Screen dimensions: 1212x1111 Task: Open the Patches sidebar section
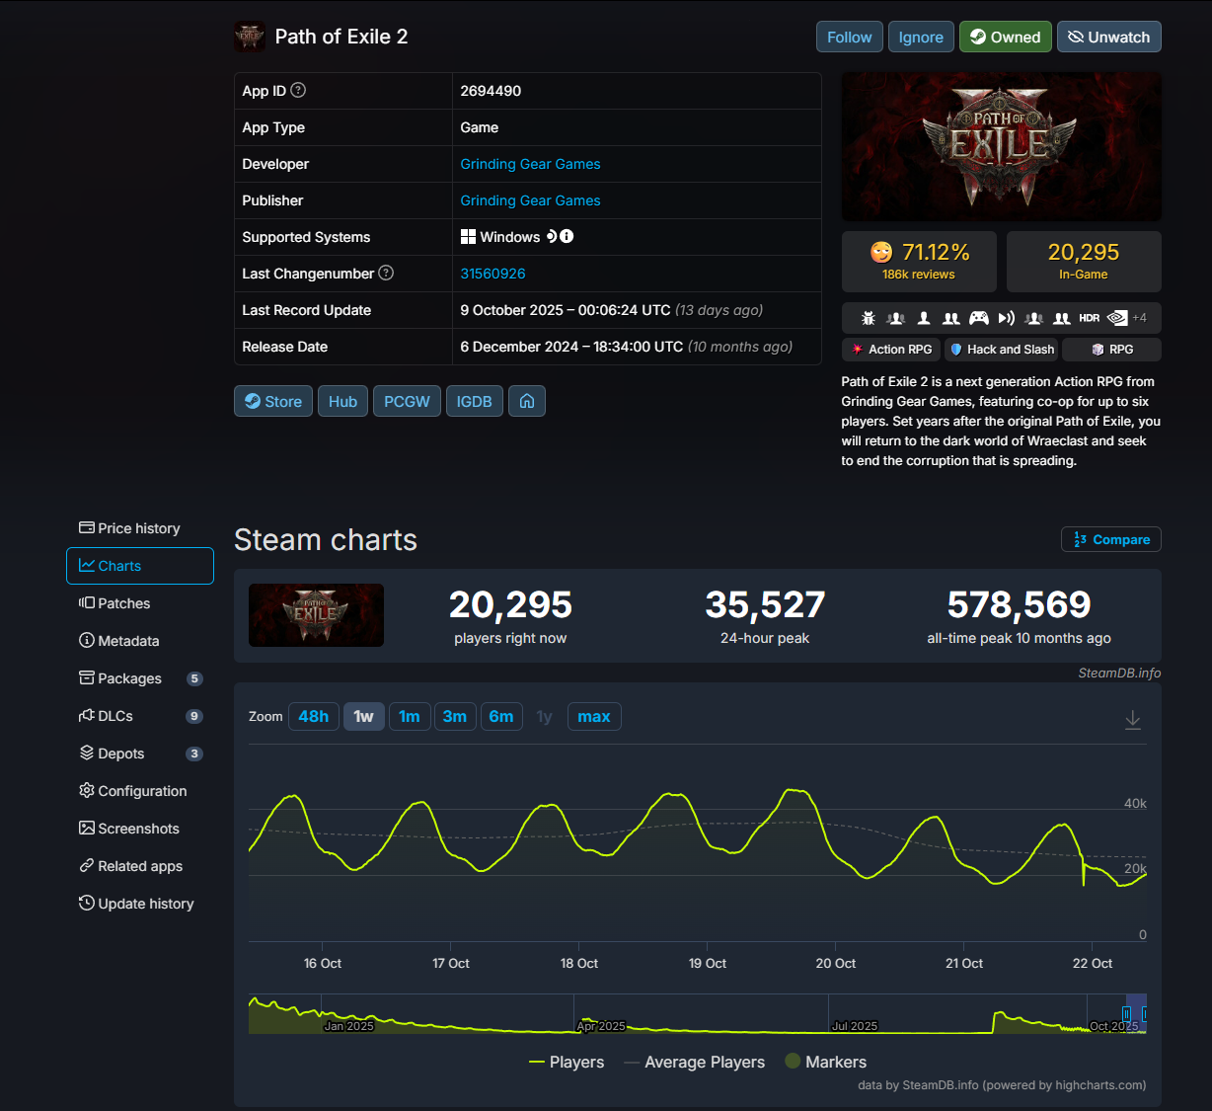[140, 603]
